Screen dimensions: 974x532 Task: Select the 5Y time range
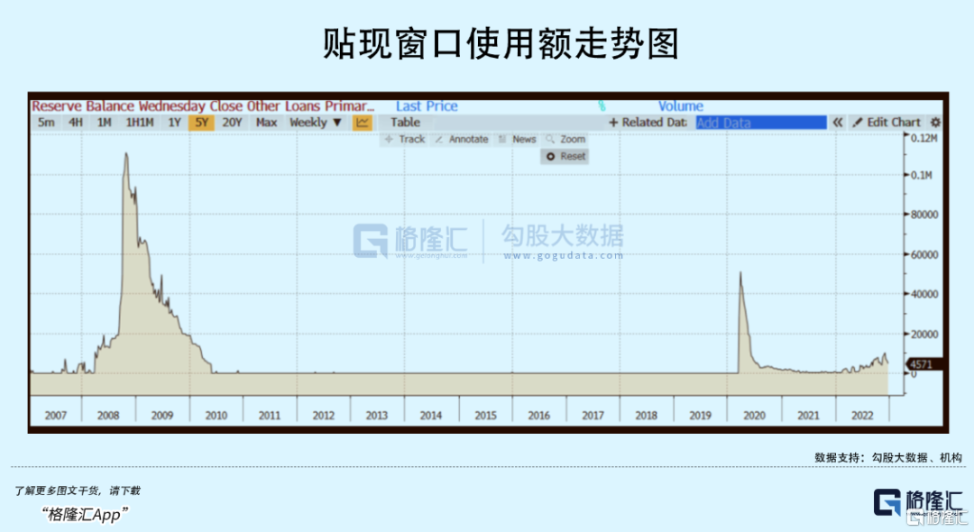point(201,123)
